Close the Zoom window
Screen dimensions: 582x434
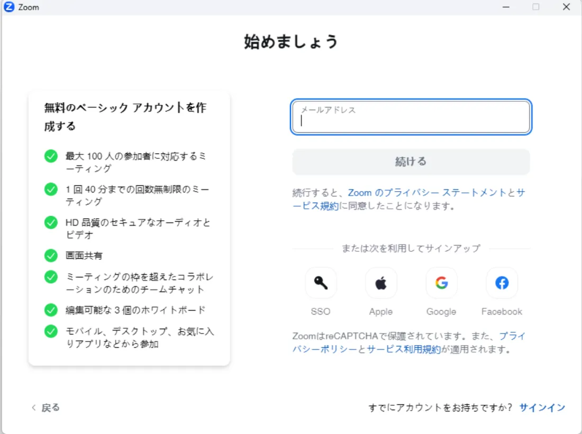[x=566, y=7]
